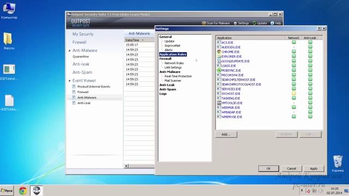Screen dimensions: 349x196
Task: Open Quarantine under Anti-Malware
Action: click(81, 57)
